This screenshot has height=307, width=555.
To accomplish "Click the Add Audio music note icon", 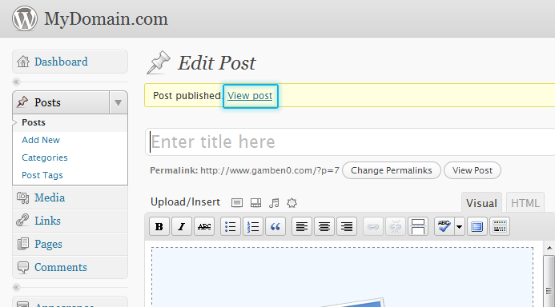I will coord(274,203).
